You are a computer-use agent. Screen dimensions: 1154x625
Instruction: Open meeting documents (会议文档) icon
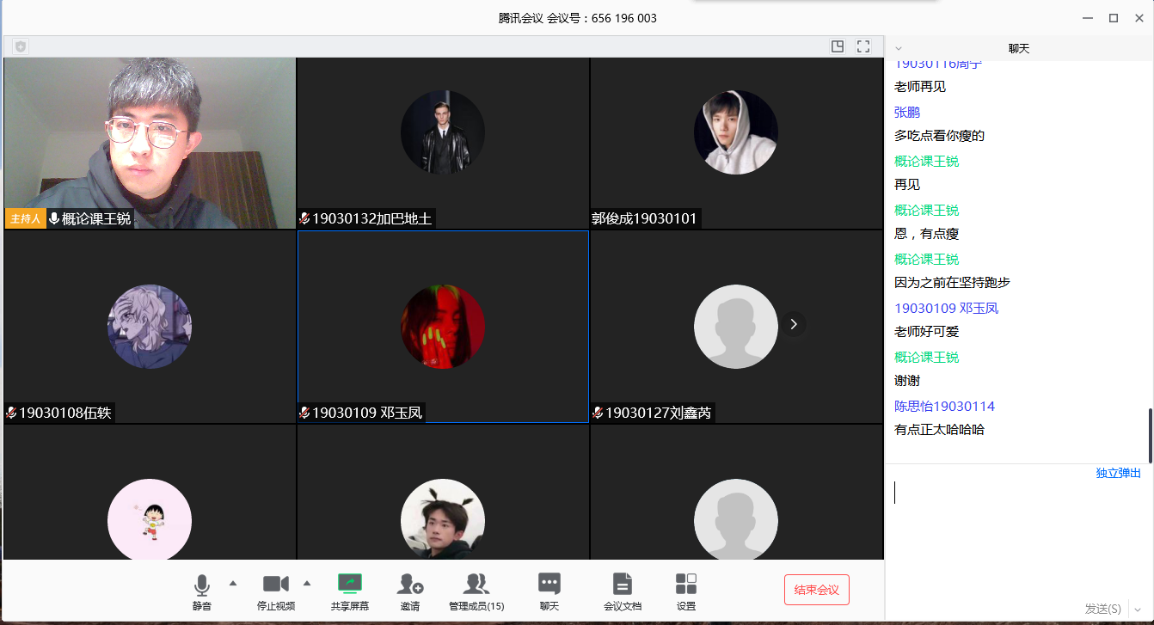point(623,585)
